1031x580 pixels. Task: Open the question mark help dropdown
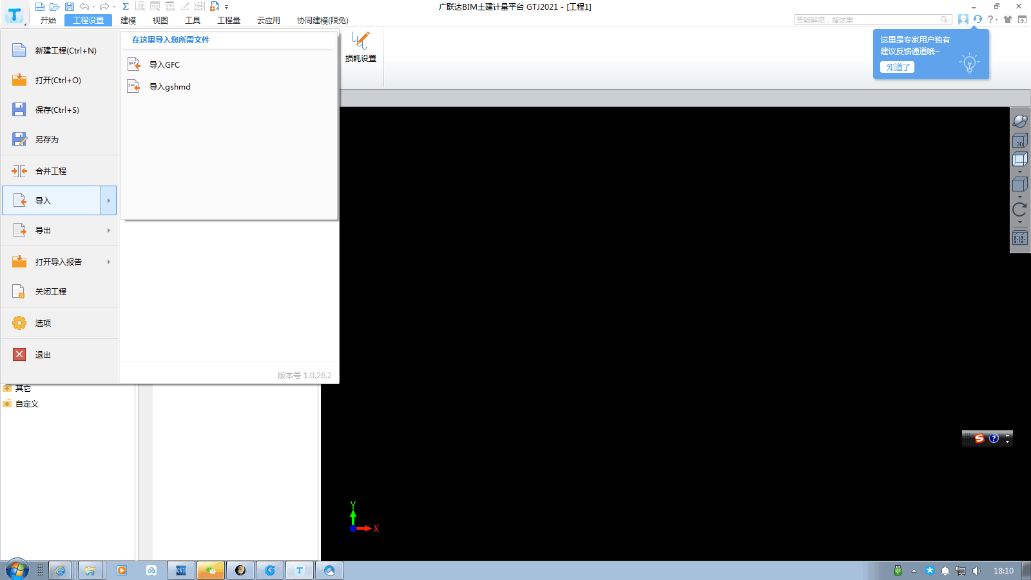point(993,19)
